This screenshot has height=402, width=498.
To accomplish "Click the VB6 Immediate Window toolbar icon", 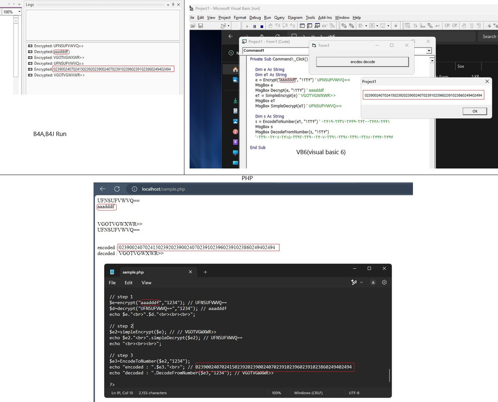I will coord(309,26).
